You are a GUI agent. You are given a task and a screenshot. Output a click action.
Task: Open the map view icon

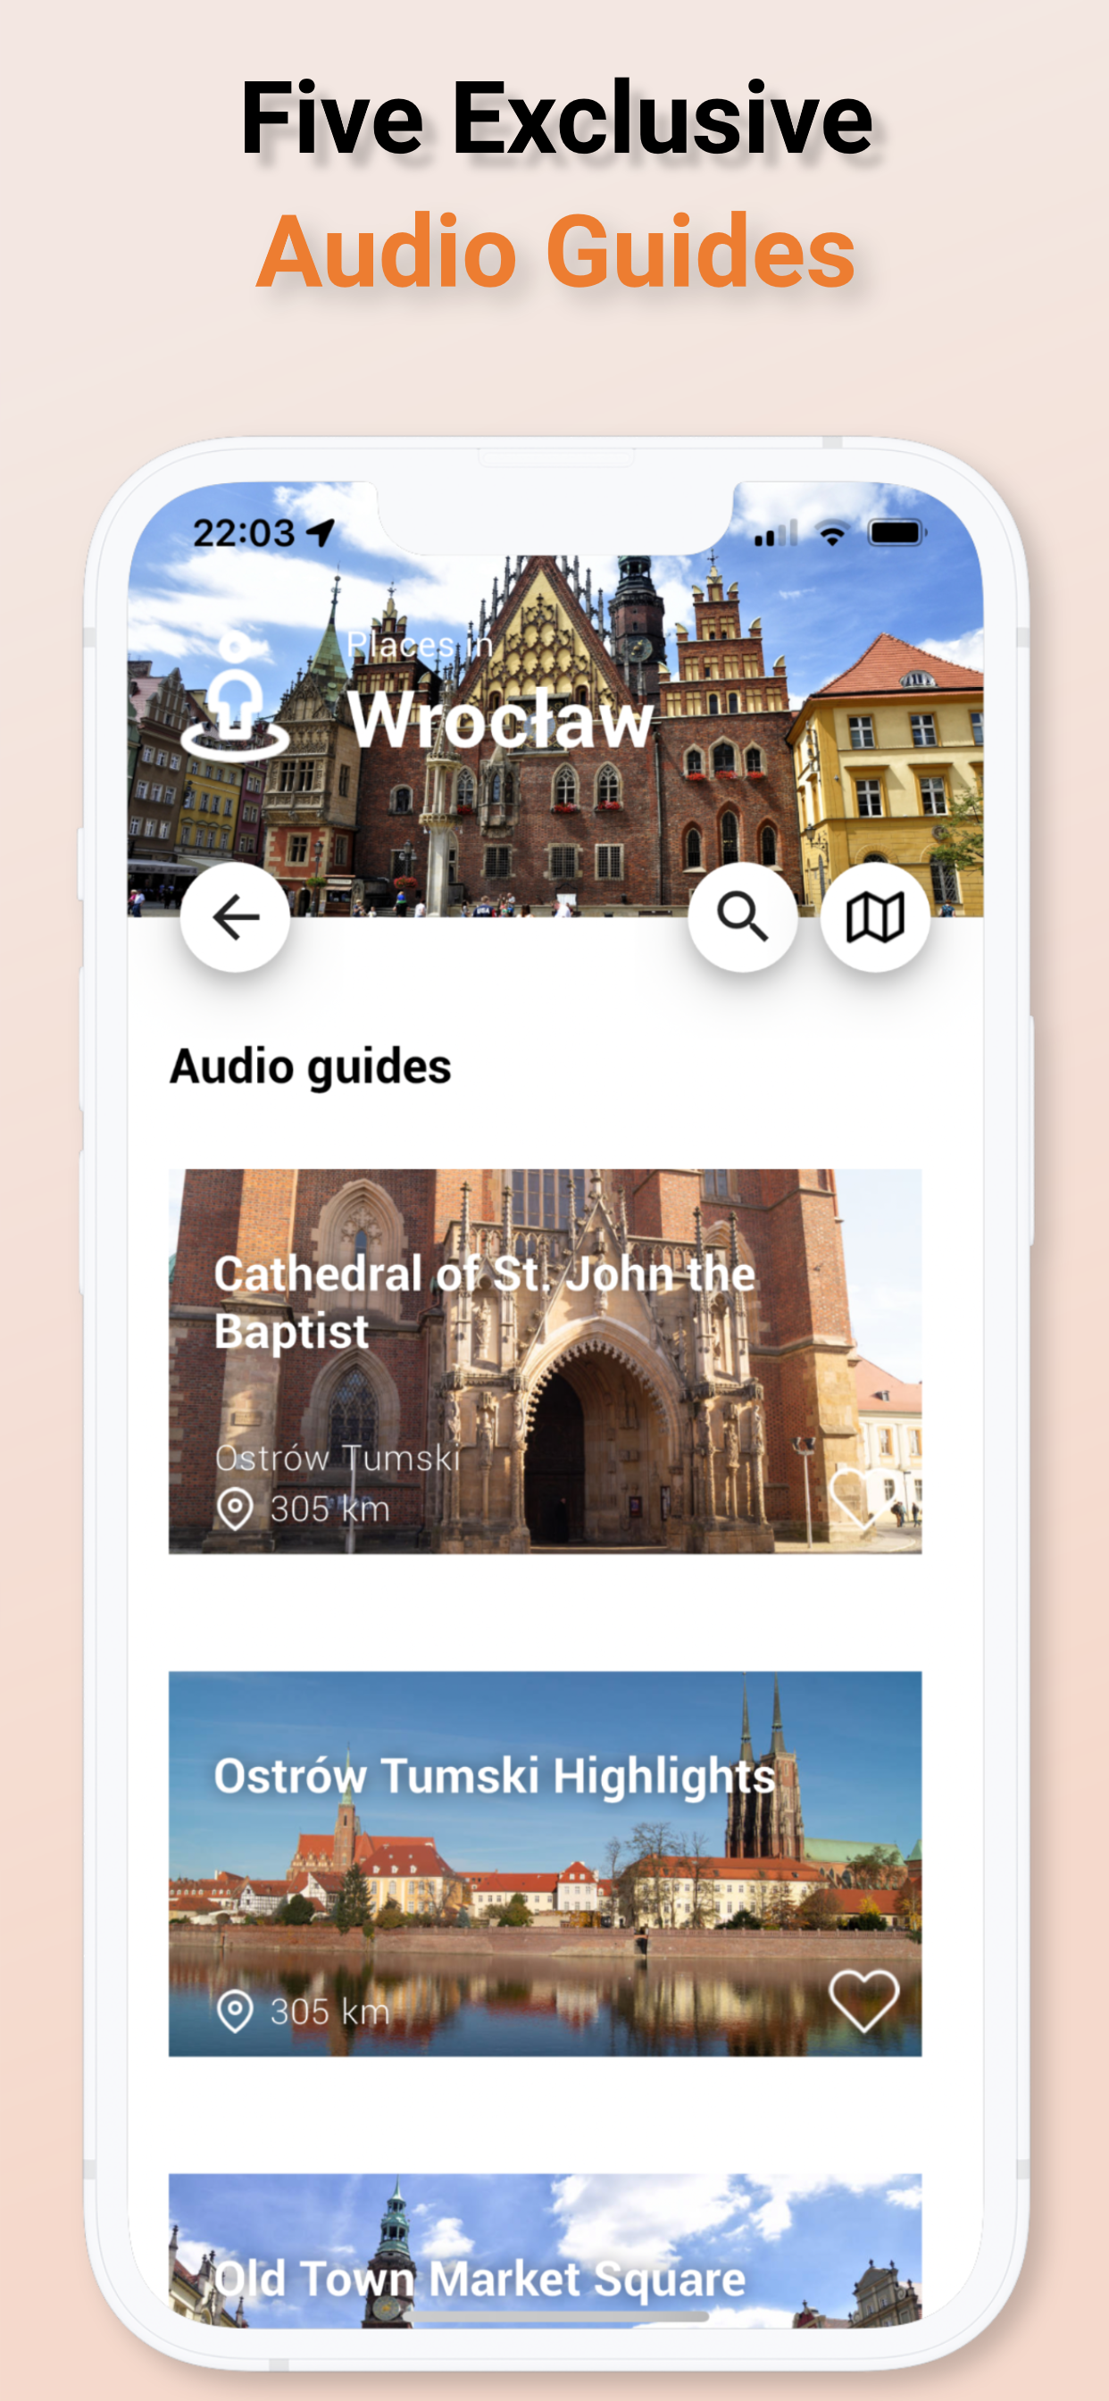(875, 917)
